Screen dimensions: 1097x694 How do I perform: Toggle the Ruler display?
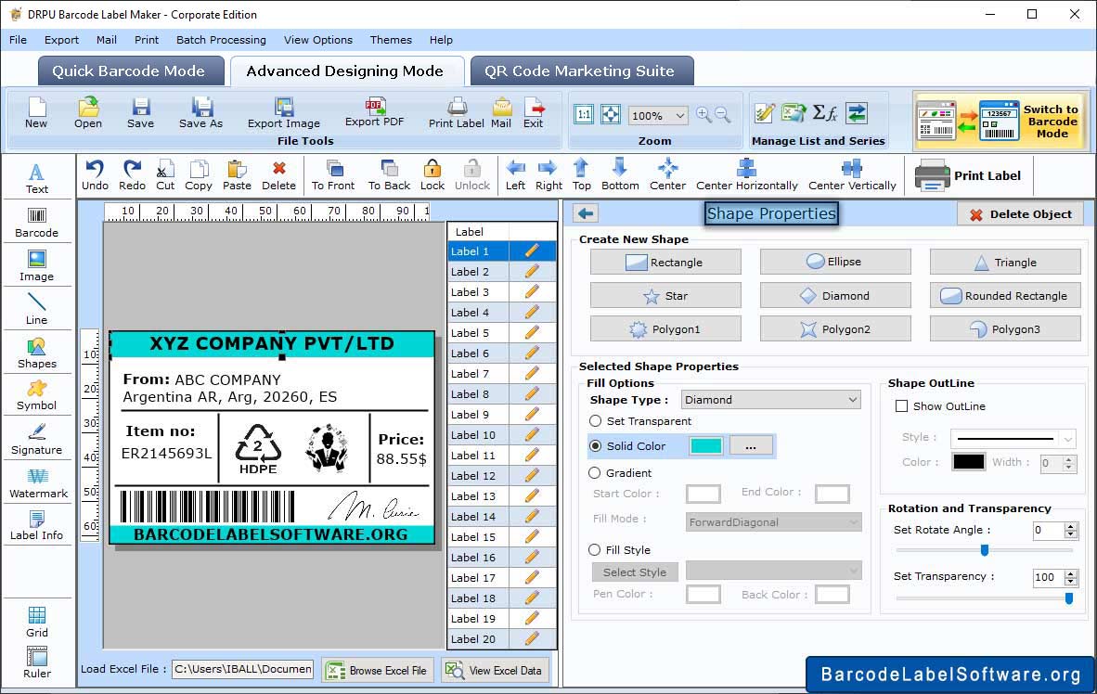[36, 663]
